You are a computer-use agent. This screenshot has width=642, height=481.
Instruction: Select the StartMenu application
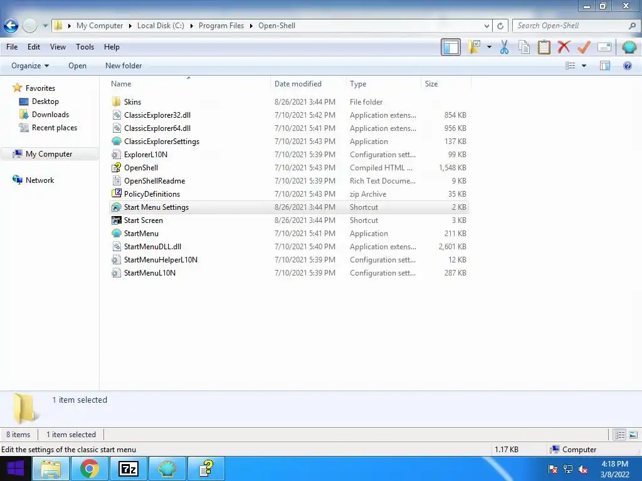click(288, 234)
